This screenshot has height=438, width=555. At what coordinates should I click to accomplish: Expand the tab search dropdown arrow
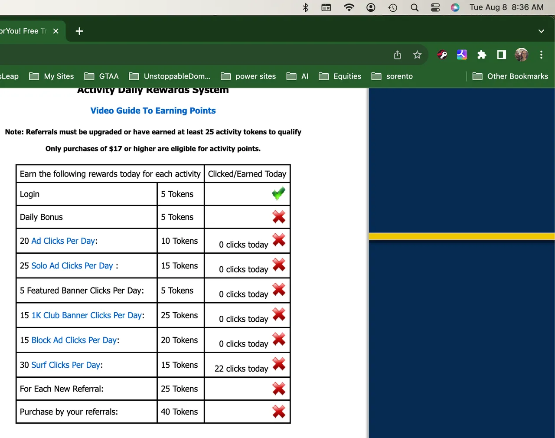[541, 31]
